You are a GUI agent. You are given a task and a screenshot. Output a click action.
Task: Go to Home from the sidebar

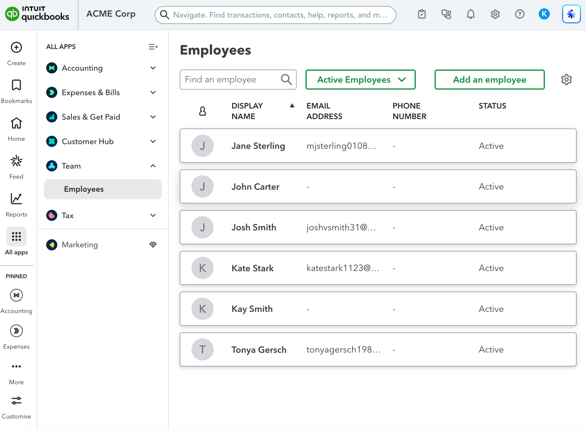click(x=16, y=123)
